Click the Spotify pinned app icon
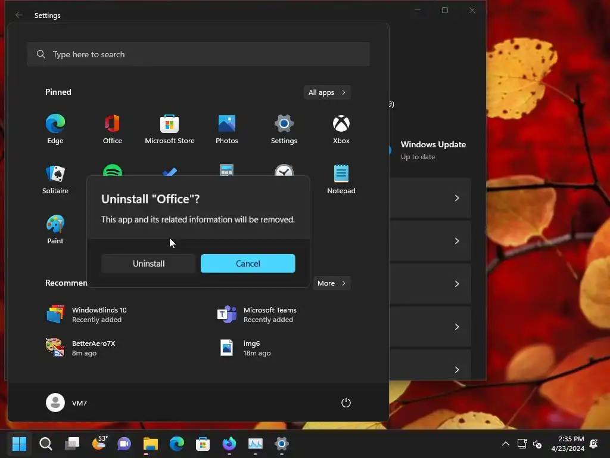The width and height of the screenshot is (610, 458). click(x=113, y=170)
